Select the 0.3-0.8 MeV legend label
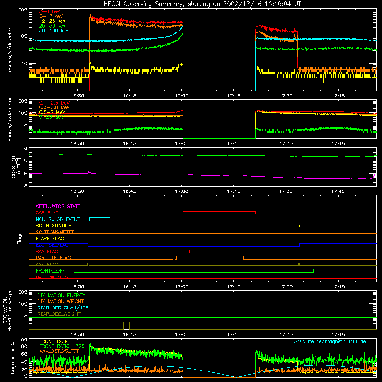The width and height of the screenshot is (382, 382). [x=54, y=107]
